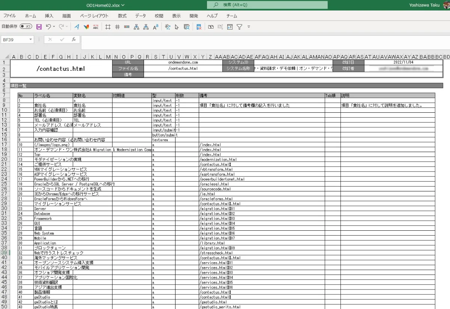
Task: Click the ABC spelling toolbar icon
Action: click(x=96, y=27)
